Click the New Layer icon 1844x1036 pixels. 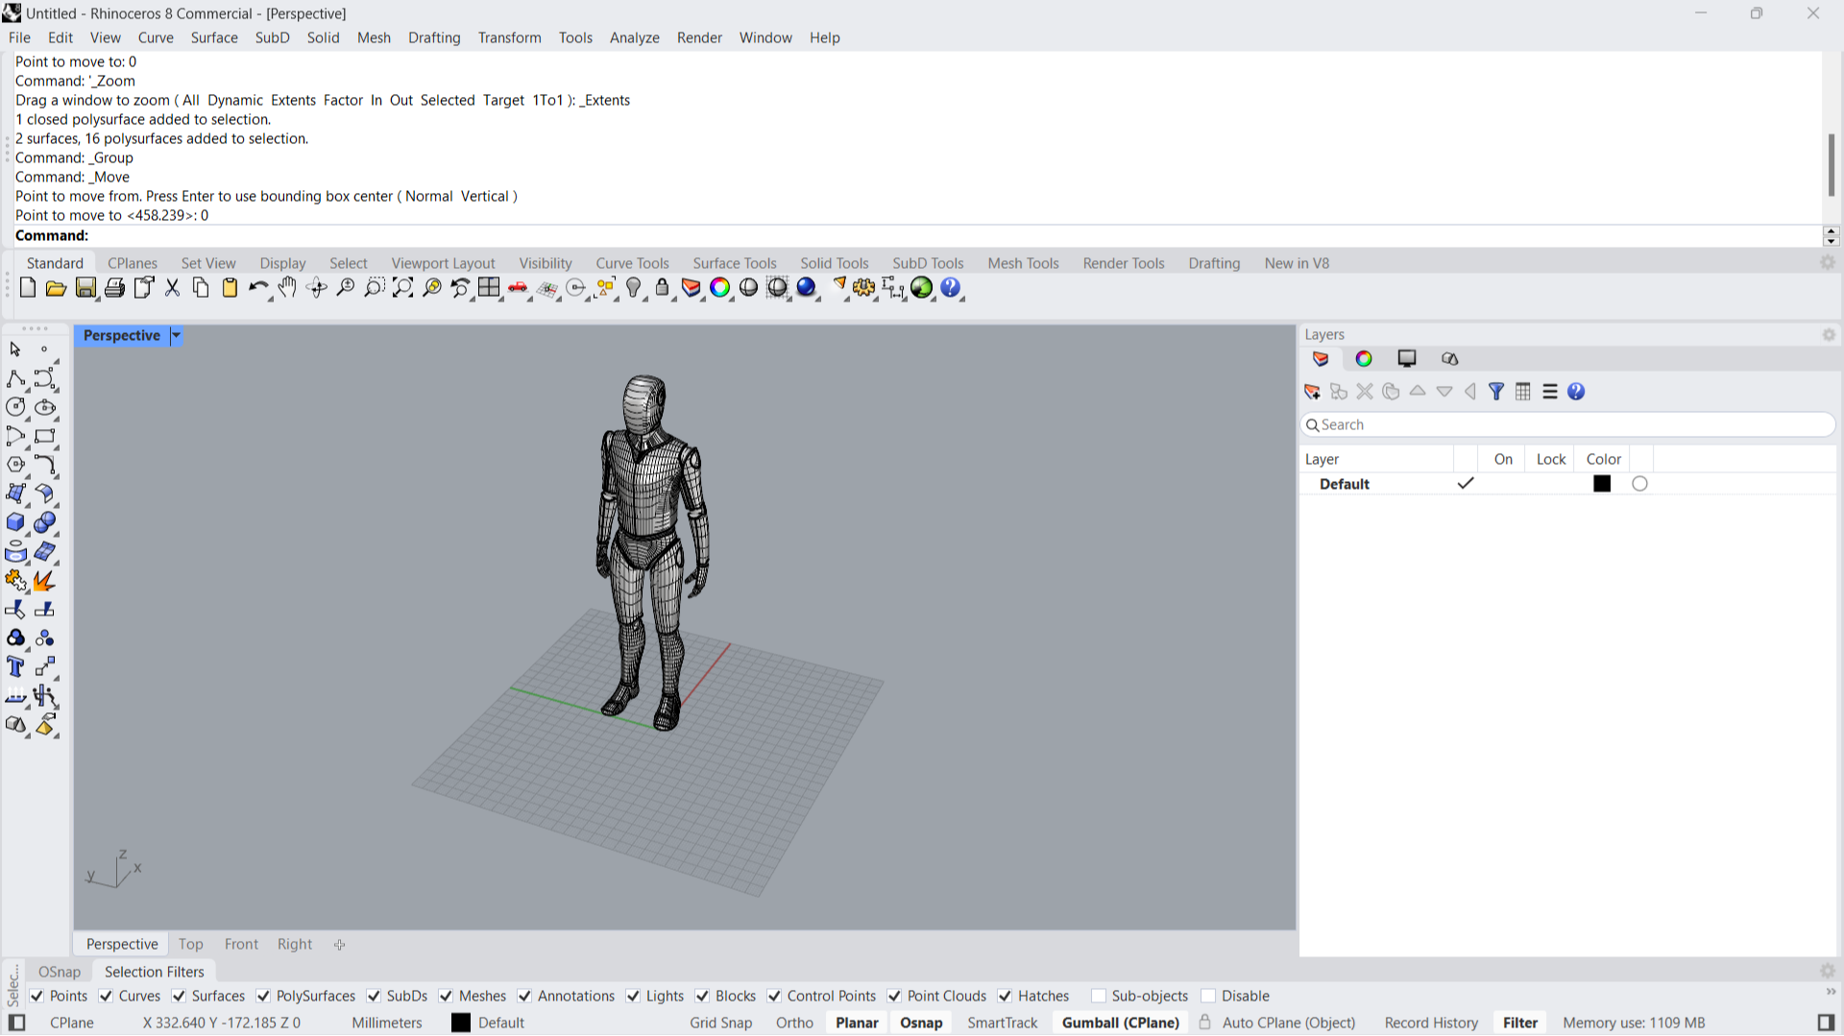pyautogui.click(x=1312, y=392)
